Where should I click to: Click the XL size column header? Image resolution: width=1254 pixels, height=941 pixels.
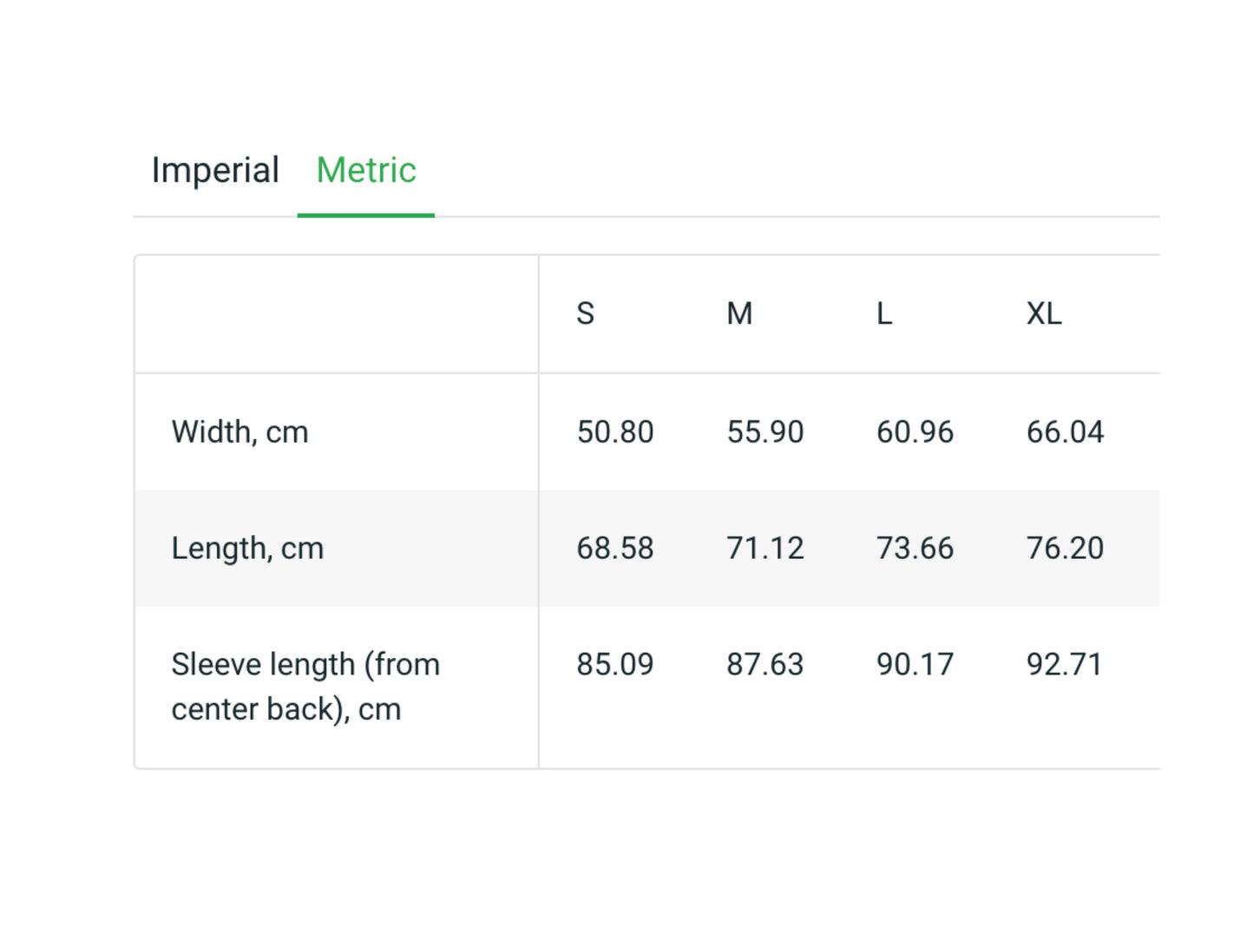pos(1044,313)
